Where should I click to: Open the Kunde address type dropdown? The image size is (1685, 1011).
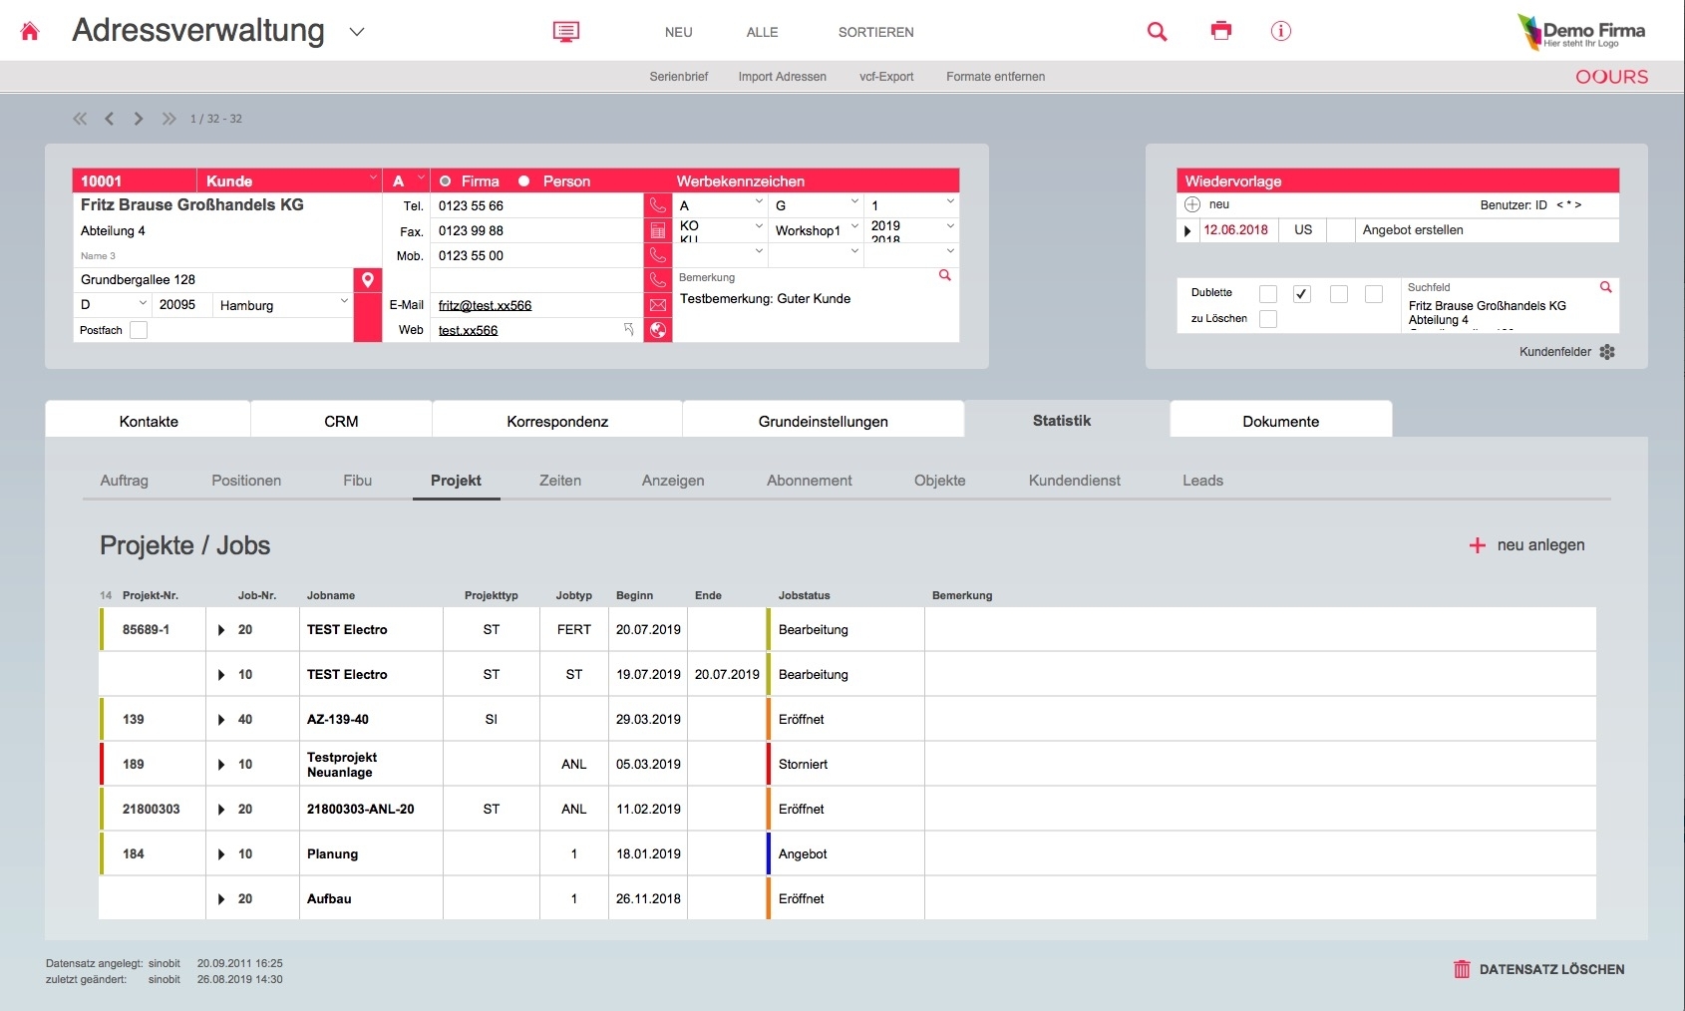(374, 178)
